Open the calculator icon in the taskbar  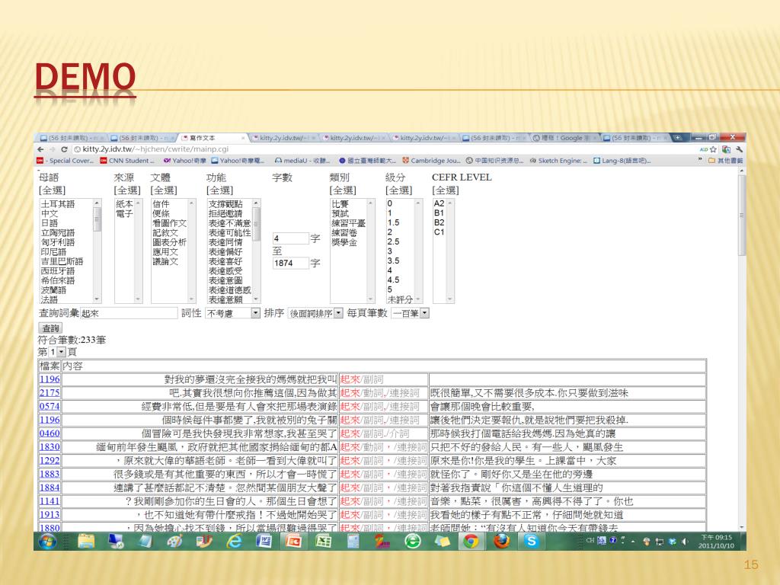click(x=353, y=542)
